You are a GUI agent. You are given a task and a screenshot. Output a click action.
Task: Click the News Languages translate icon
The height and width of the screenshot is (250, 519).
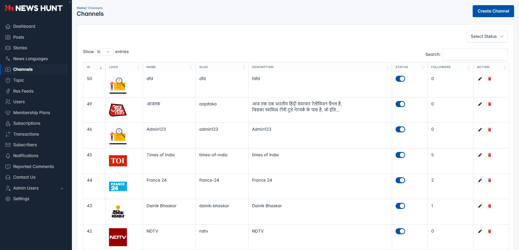click(x=8, y=59)
